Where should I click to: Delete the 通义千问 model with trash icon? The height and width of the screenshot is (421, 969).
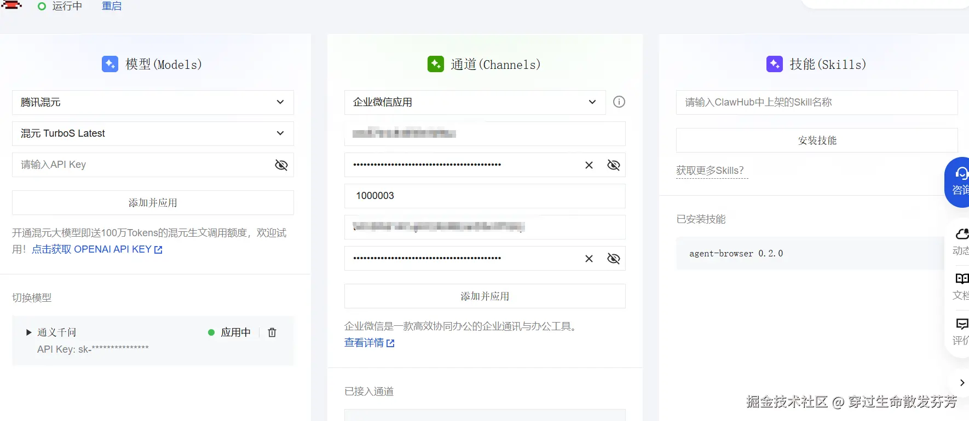pos(272,332)
